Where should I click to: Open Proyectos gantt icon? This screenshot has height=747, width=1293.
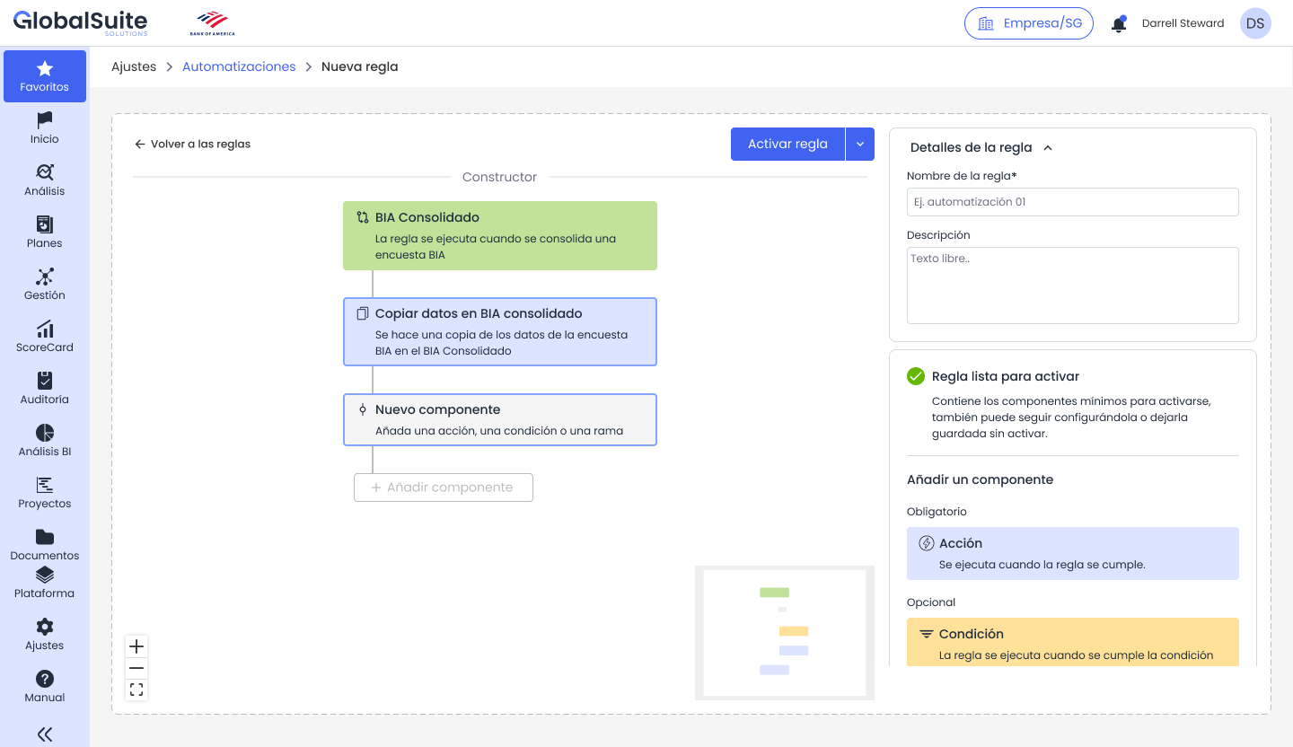coord(45,485)
